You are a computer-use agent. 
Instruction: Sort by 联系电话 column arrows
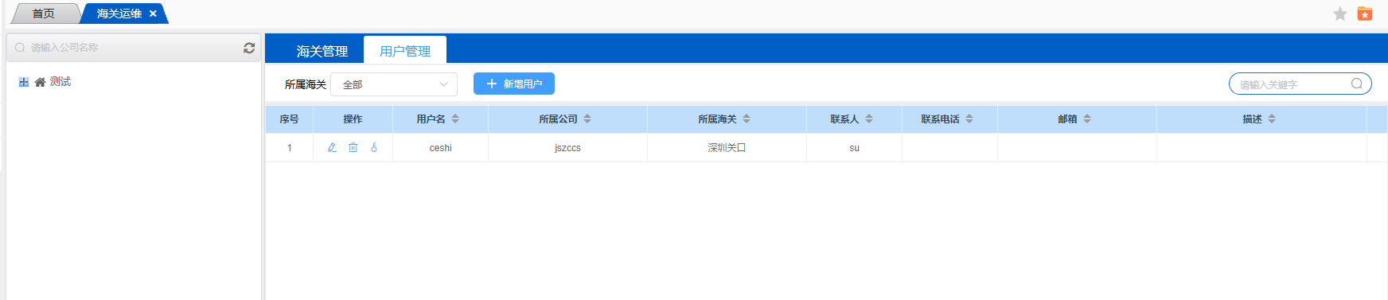[x=969, y=119]
